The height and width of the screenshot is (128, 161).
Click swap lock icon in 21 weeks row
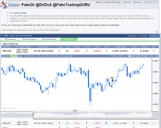click(x=134, y=51)
